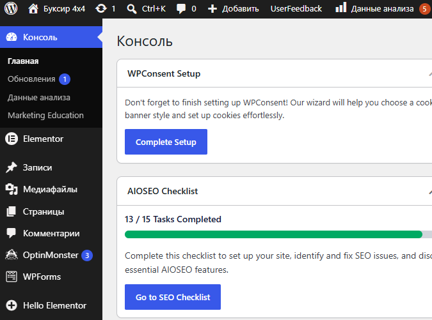Click the WPConsent Setup panel heading
The image size is (432, 320).
(164, 73)
